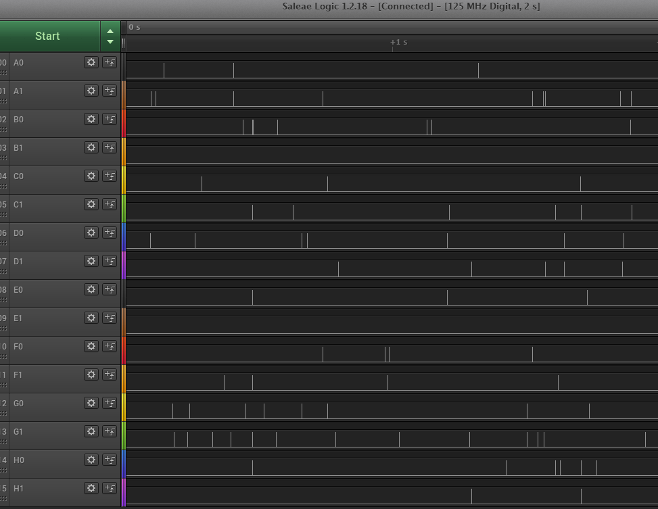Grab the timeline left-edge handle
This screenshot has height=509, width=658.
123,43
